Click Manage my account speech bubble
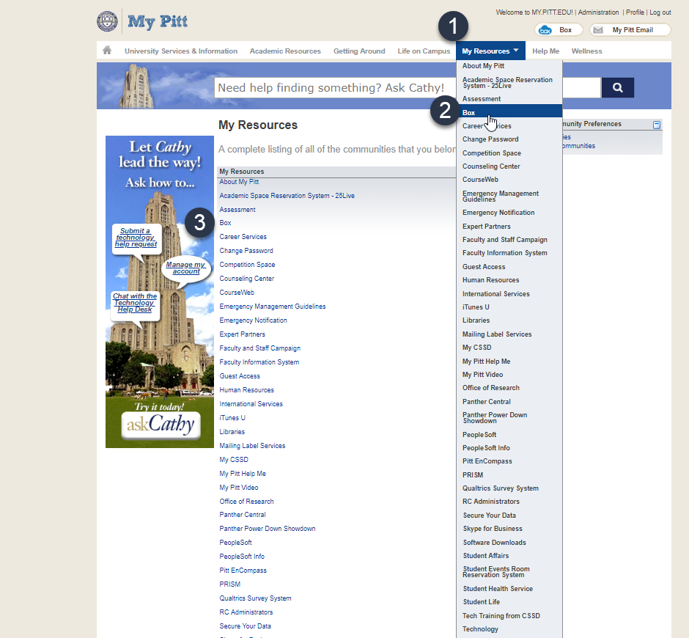The image size is (689, 638). [x=185, y=268]
